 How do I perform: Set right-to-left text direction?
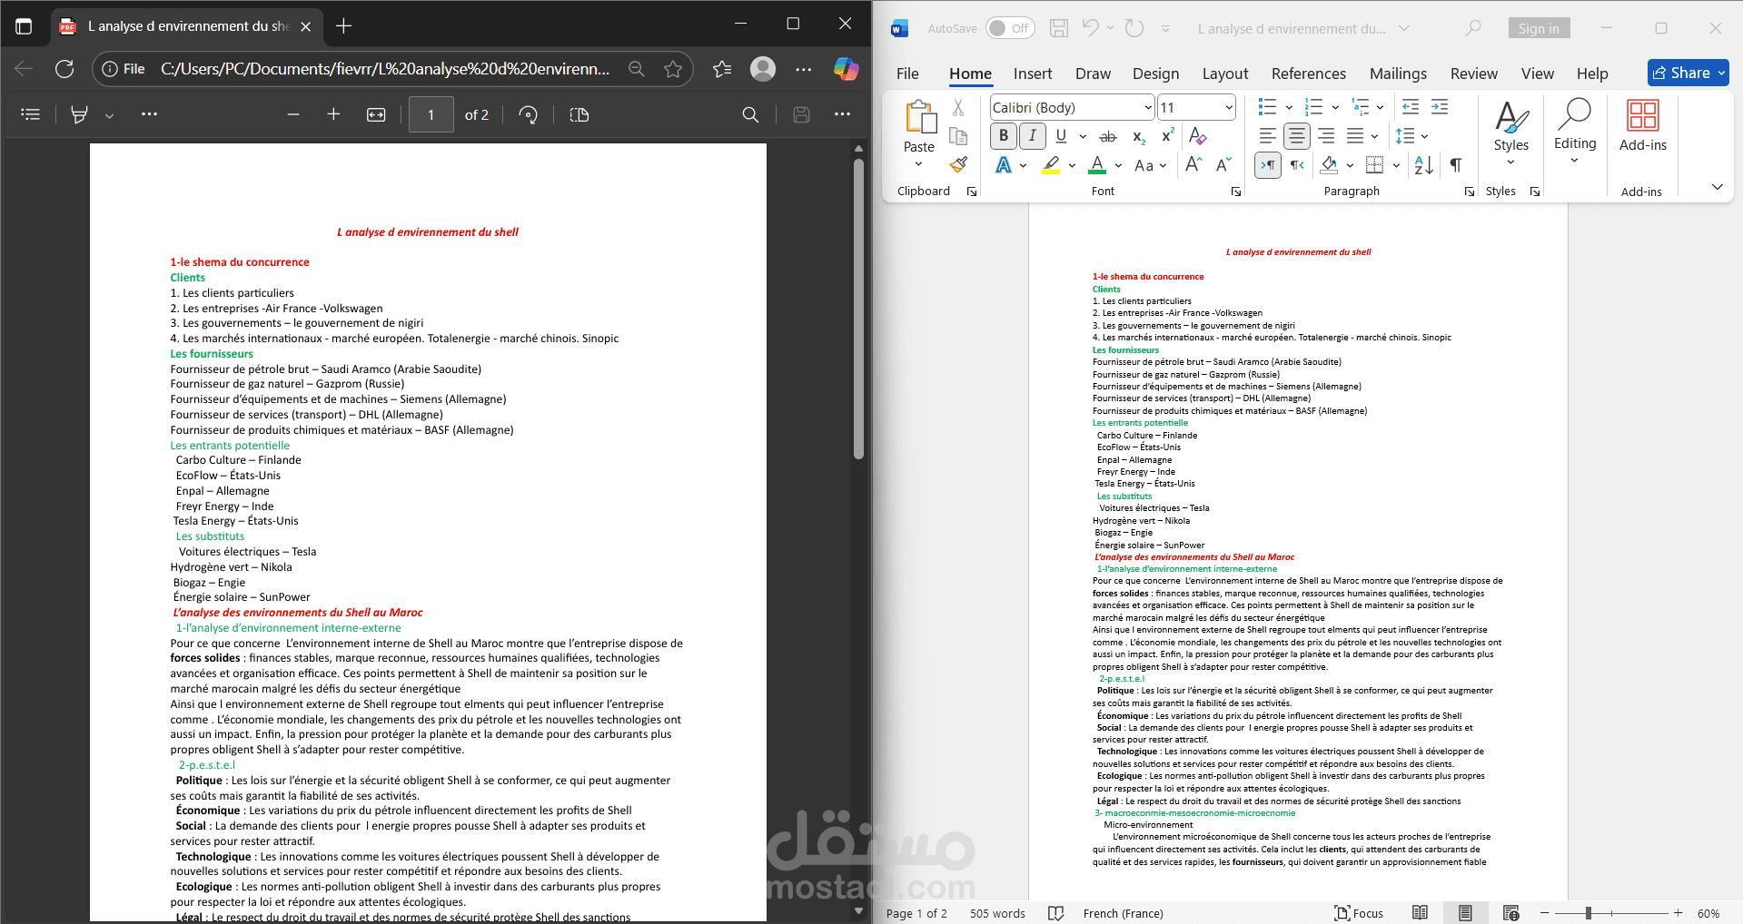pos(1297,164)
